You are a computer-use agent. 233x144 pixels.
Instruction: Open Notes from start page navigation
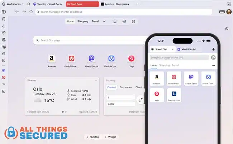point(133,21)
